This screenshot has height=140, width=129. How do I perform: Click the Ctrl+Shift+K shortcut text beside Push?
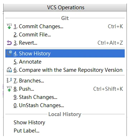[108, 89]
